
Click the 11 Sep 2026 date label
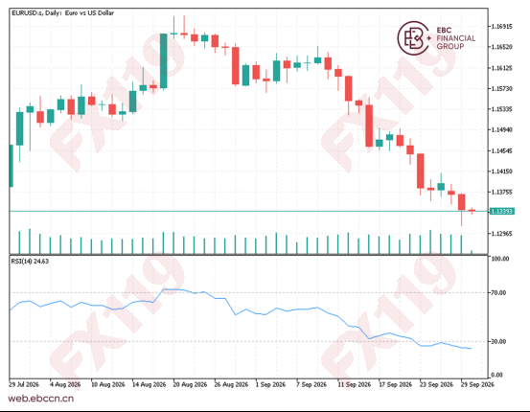(355, 384)
